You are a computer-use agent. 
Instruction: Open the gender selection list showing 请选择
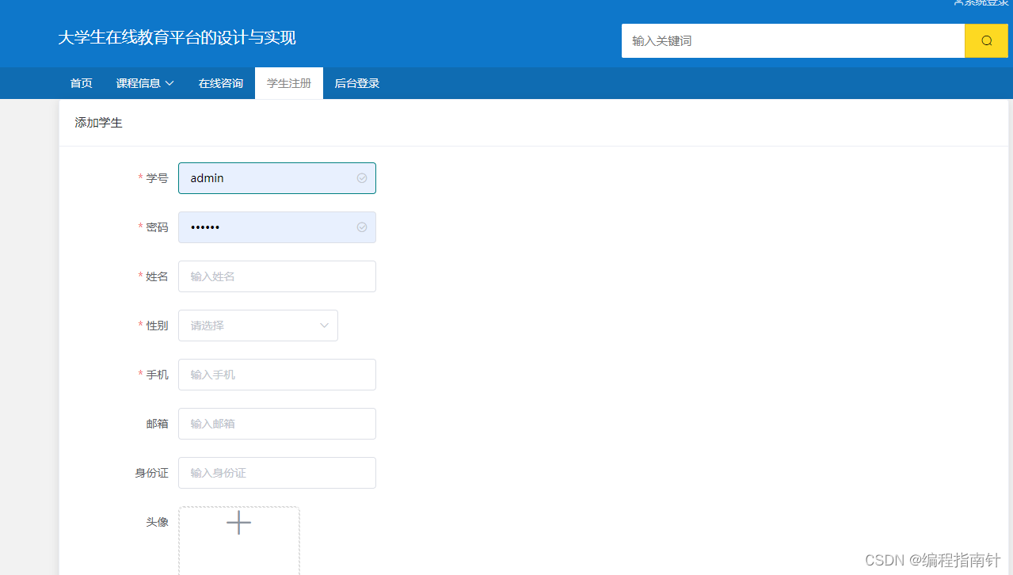click(257, 325)
